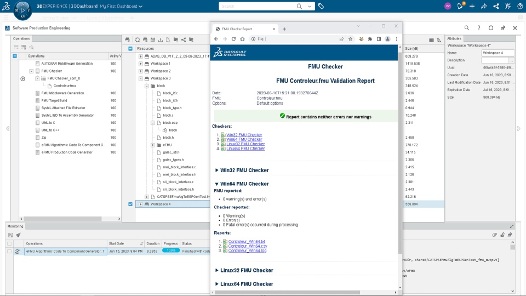Bookmark the FMU Checker Report page
The image size is (526, 296).
350,39
